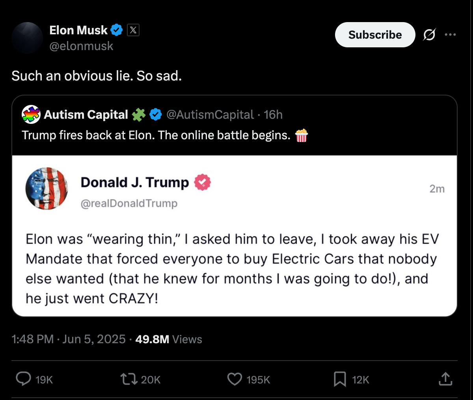
Task: Open the share icon
Action: pos(445,379)
